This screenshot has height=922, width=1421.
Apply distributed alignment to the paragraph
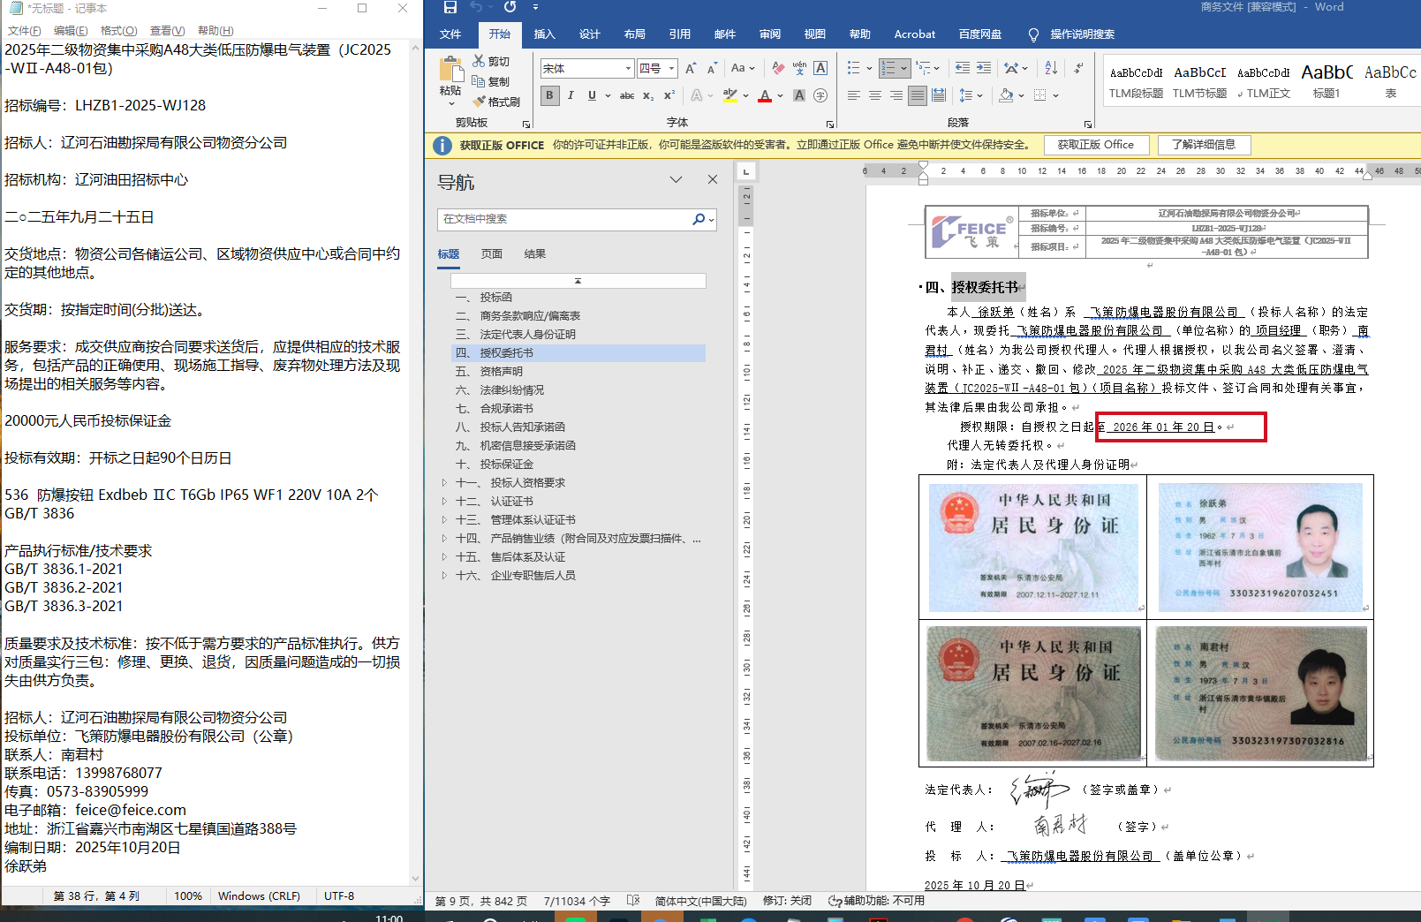click(x=939, y=95)
